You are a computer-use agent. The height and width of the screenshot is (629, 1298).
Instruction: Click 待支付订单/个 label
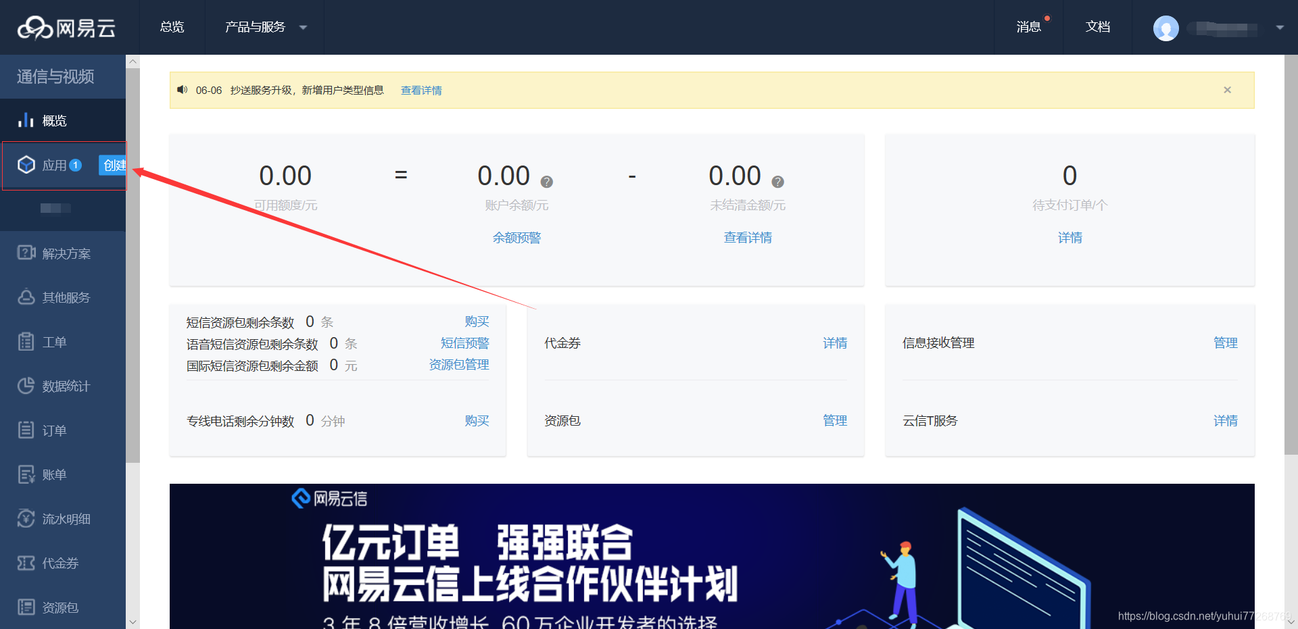tap(1069, 205)
